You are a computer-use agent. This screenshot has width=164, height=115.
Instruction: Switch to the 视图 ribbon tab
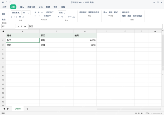pos(63,7)
